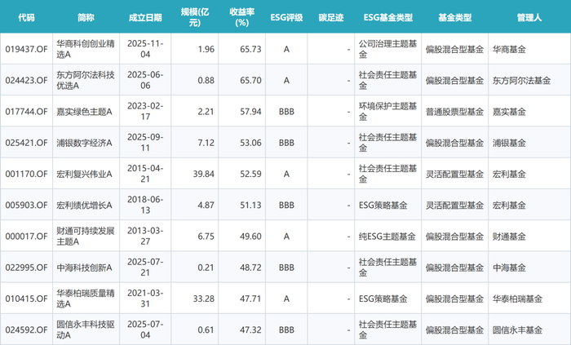571x345 pixels.
Task: Click the ESG基金类型 column header
Action: [x=387, y=17]
